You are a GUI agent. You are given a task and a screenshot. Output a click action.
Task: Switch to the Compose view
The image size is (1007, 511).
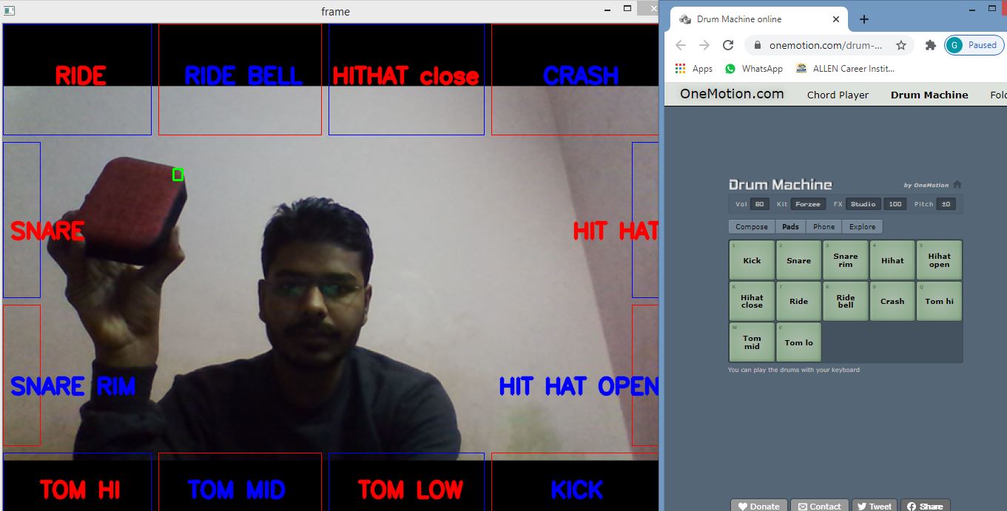751,226
